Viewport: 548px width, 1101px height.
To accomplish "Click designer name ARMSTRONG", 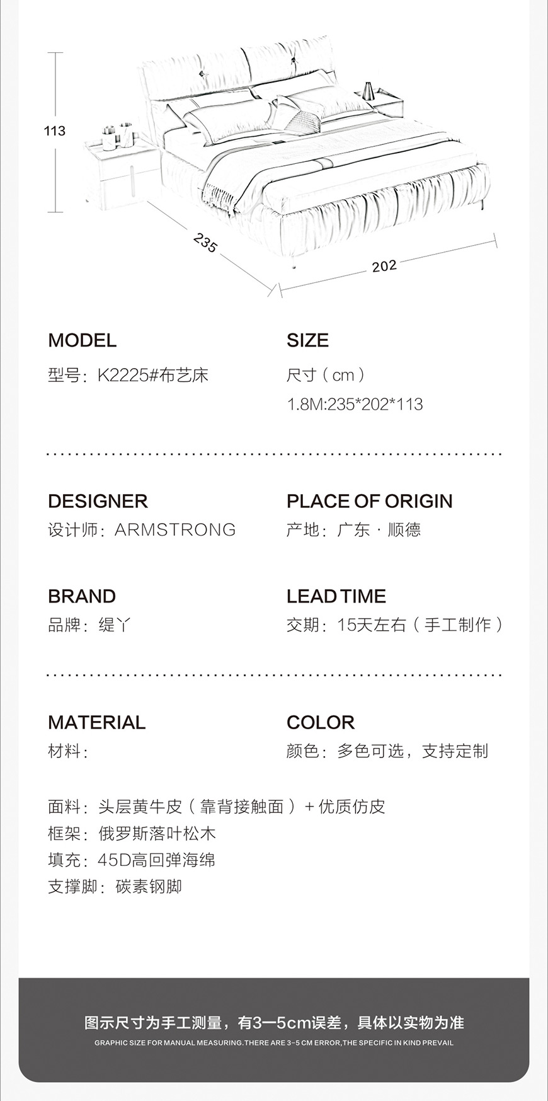I will click(176, 529).
